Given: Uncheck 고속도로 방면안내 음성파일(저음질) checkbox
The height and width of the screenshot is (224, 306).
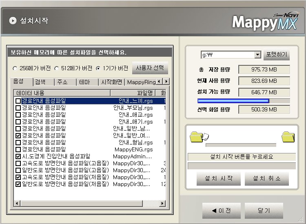Looking at the screenshot, I should pyautogui.click(x=18, y=177).
